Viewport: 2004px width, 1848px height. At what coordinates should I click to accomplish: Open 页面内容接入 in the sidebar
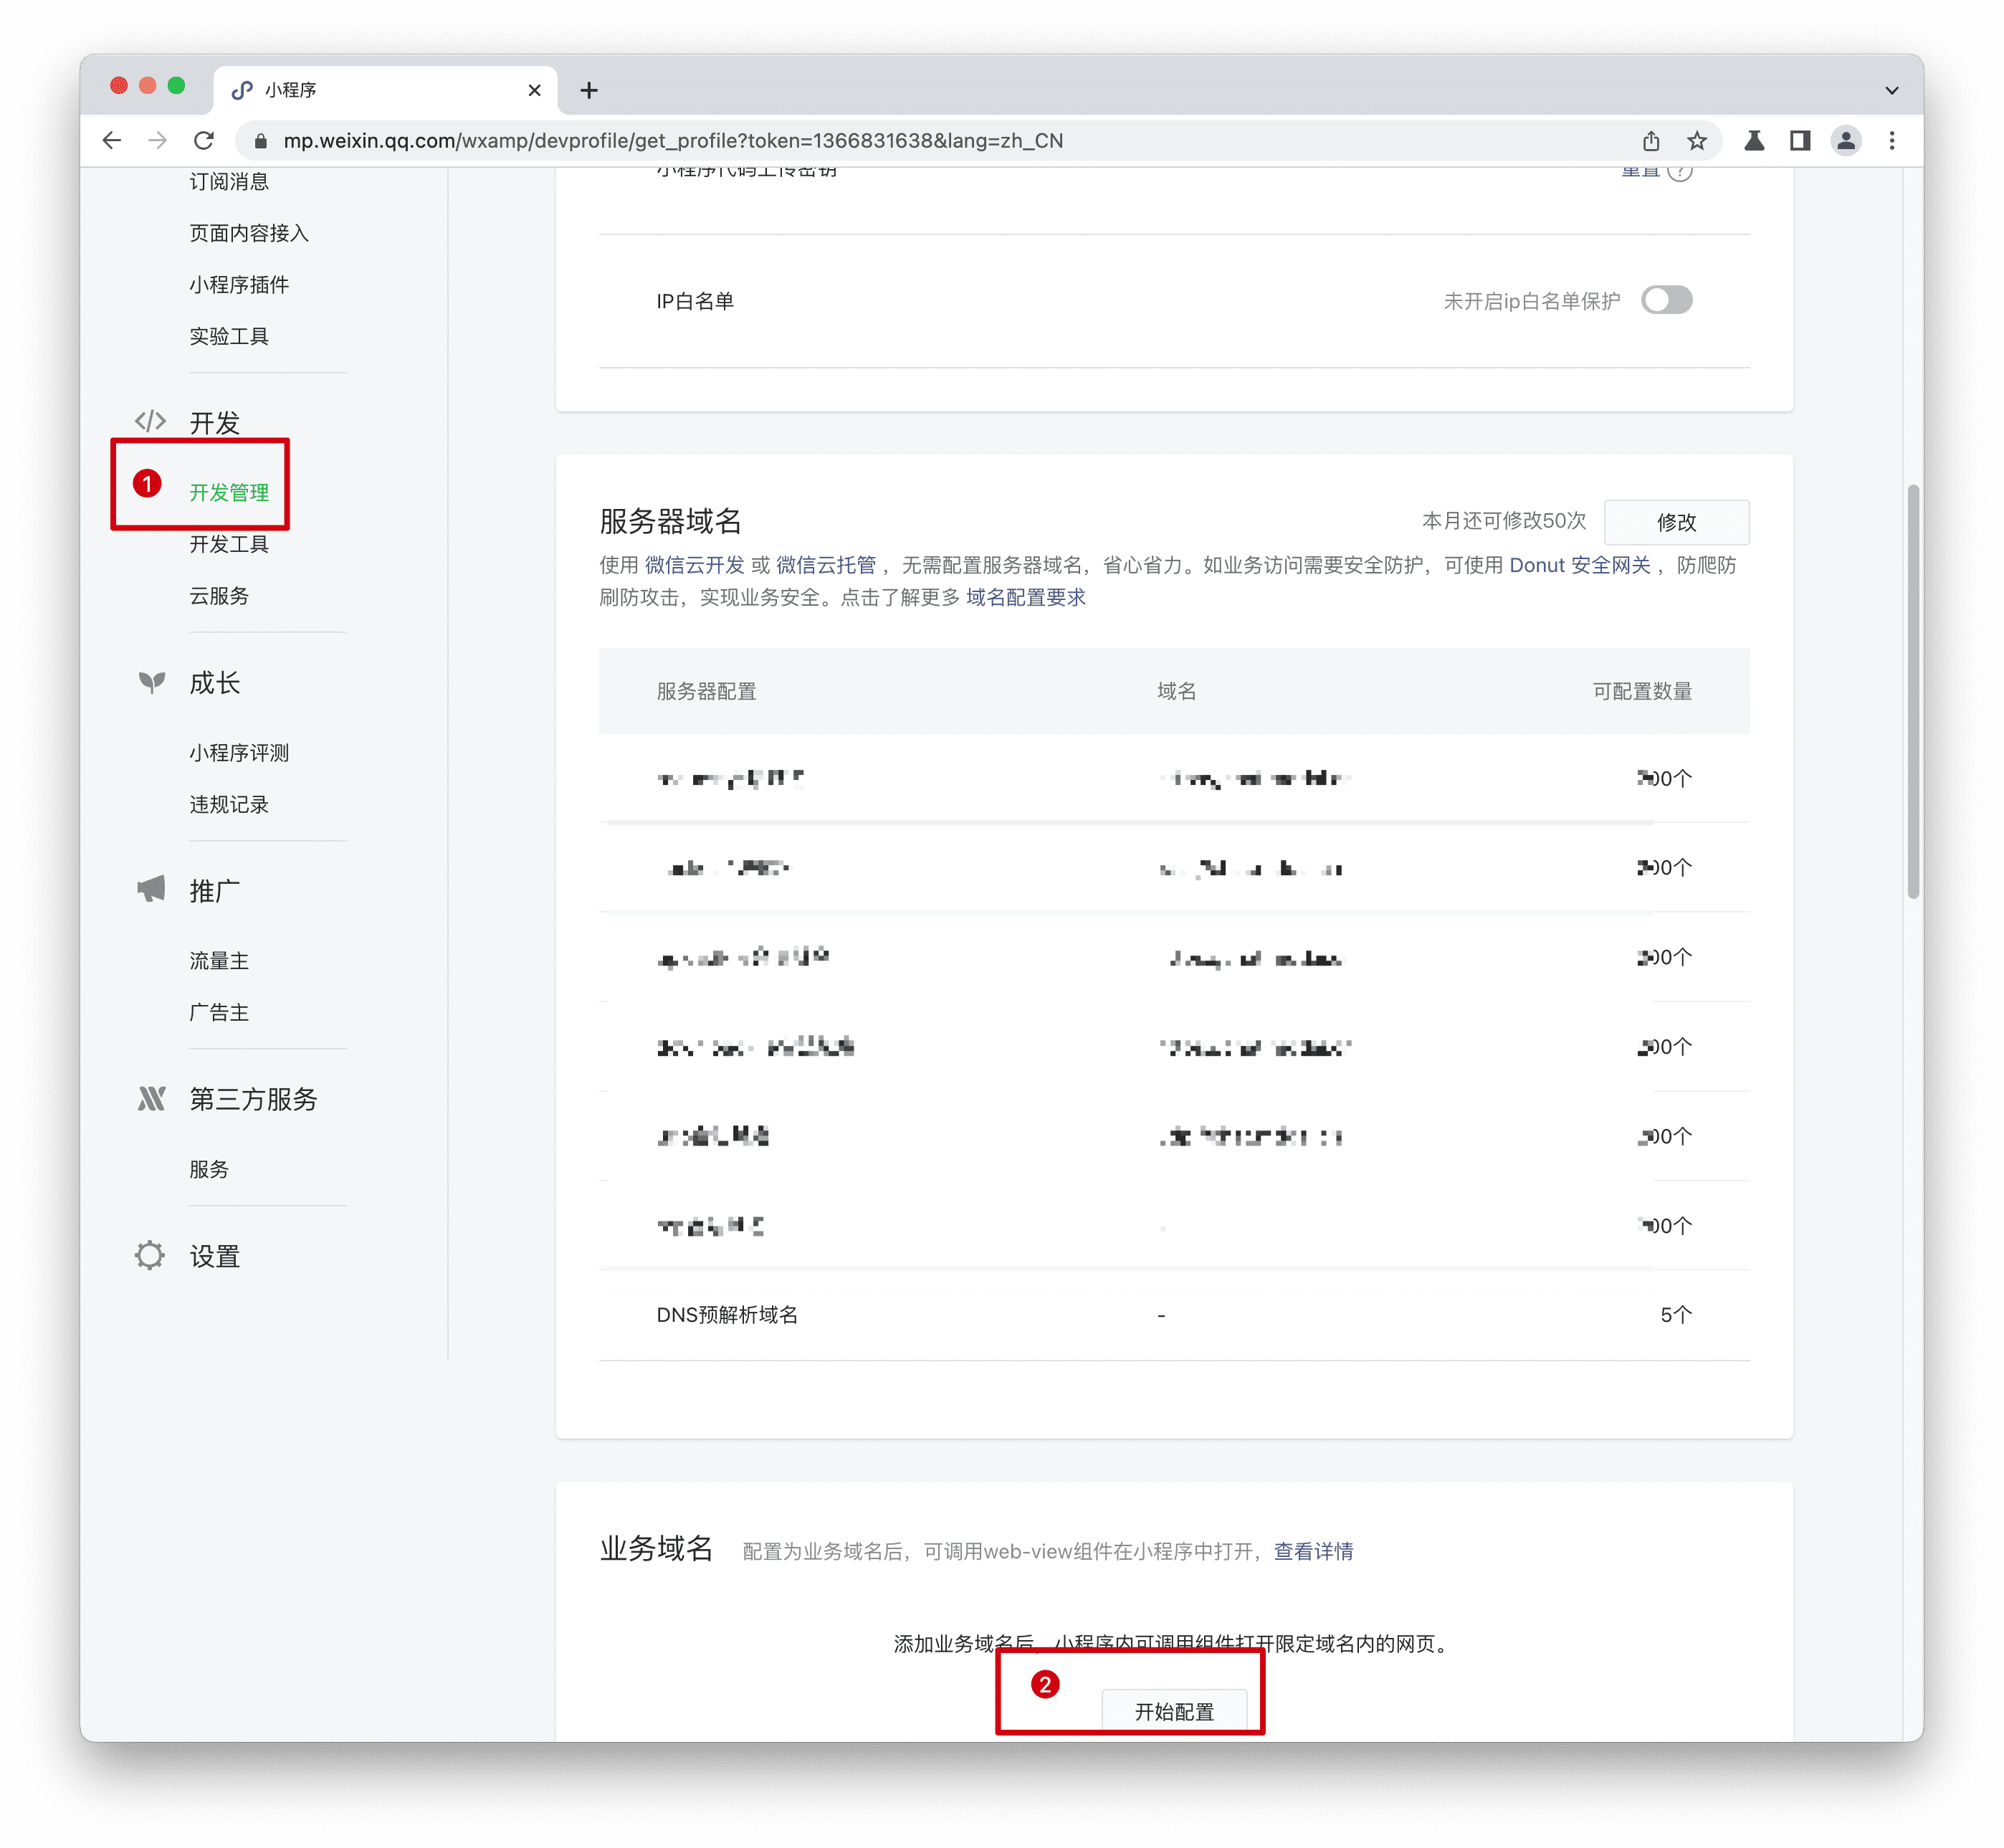coord(249,233)
